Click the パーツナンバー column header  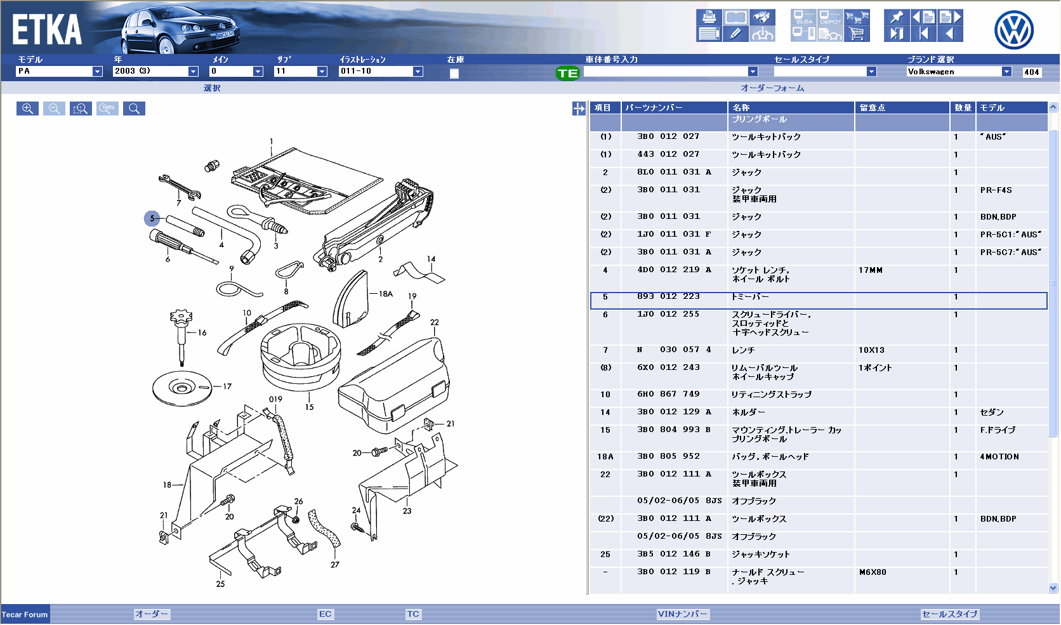(675, 108)
